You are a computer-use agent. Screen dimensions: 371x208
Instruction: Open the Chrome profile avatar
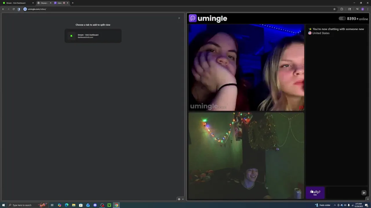click(363, 9)
